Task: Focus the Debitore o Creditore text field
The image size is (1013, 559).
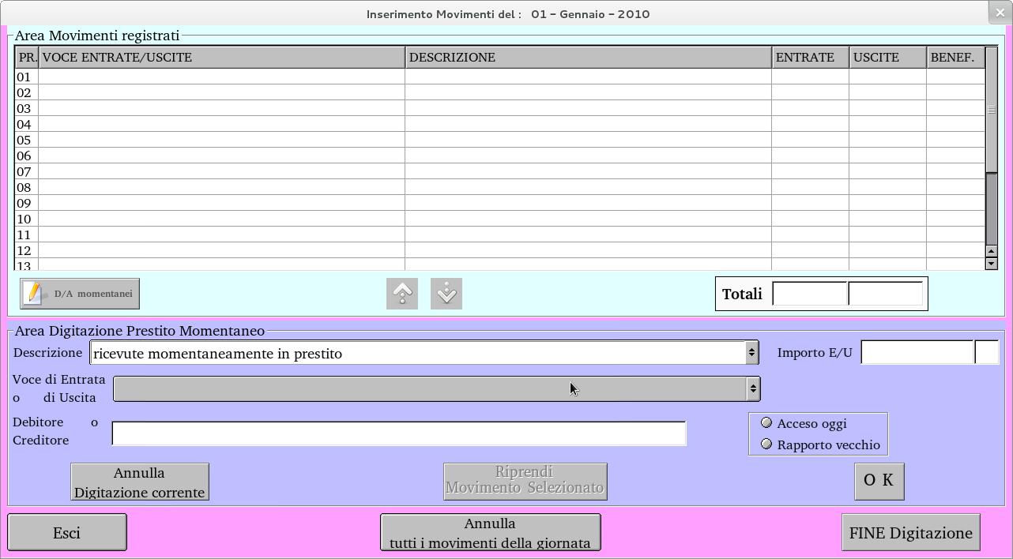Action: click(x=399, y=433)
